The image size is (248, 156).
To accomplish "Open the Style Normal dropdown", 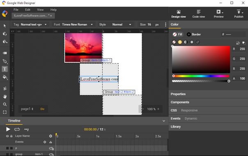I will pos(115,25).
